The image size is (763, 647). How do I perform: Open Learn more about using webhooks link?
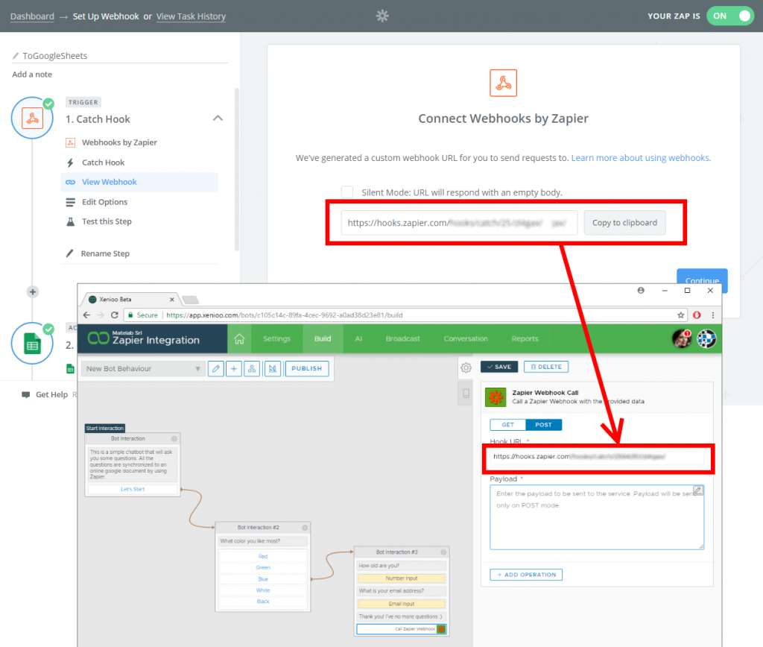click(x=641, y=158)
